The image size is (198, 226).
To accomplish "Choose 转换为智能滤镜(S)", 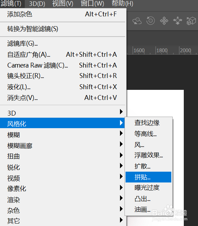I will click(x=63, y=29).
